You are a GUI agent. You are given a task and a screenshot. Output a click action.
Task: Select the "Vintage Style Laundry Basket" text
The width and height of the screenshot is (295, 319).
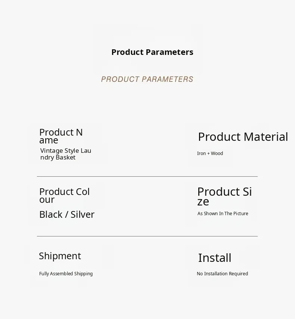click(x=66, y=154)
